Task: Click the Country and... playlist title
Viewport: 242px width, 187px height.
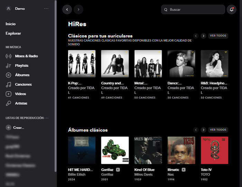Action: coord(112,83)
